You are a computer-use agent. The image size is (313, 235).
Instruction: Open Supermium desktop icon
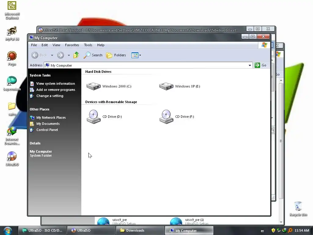(x=12, y=84)
